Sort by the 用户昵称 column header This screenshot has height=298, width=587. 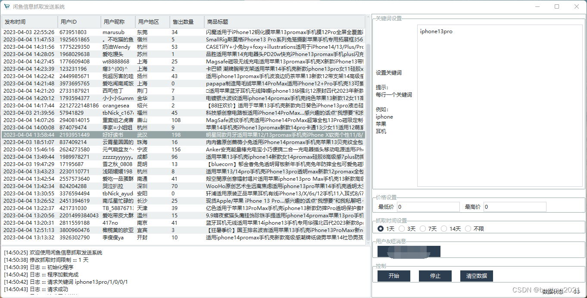click(118, 22)
